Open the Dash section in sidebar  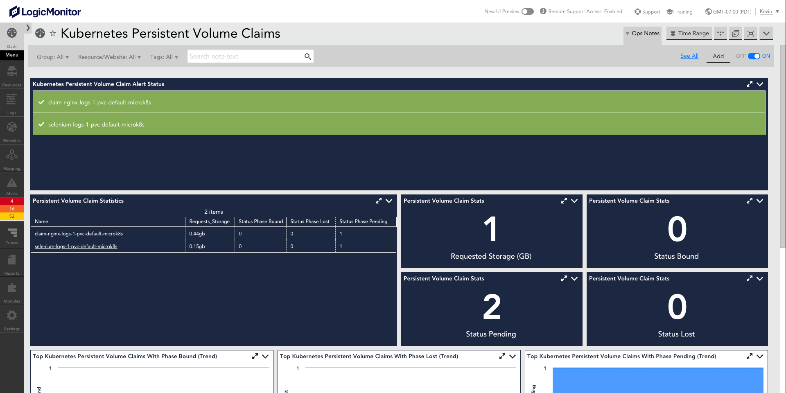12,38
